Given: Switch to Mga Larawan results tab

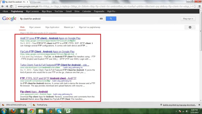Looking at the screenshot, I should pyautogui.click(x=35, y=27).
